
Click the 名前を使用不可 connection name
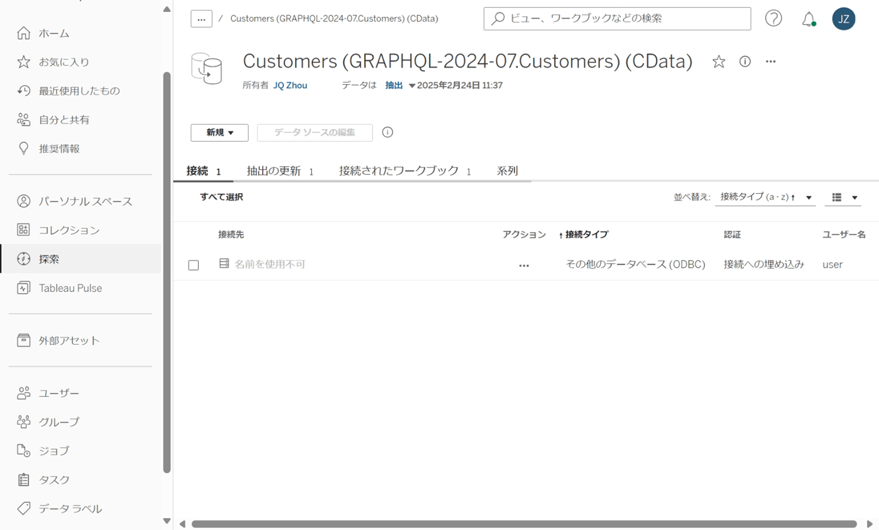[270, 264]
